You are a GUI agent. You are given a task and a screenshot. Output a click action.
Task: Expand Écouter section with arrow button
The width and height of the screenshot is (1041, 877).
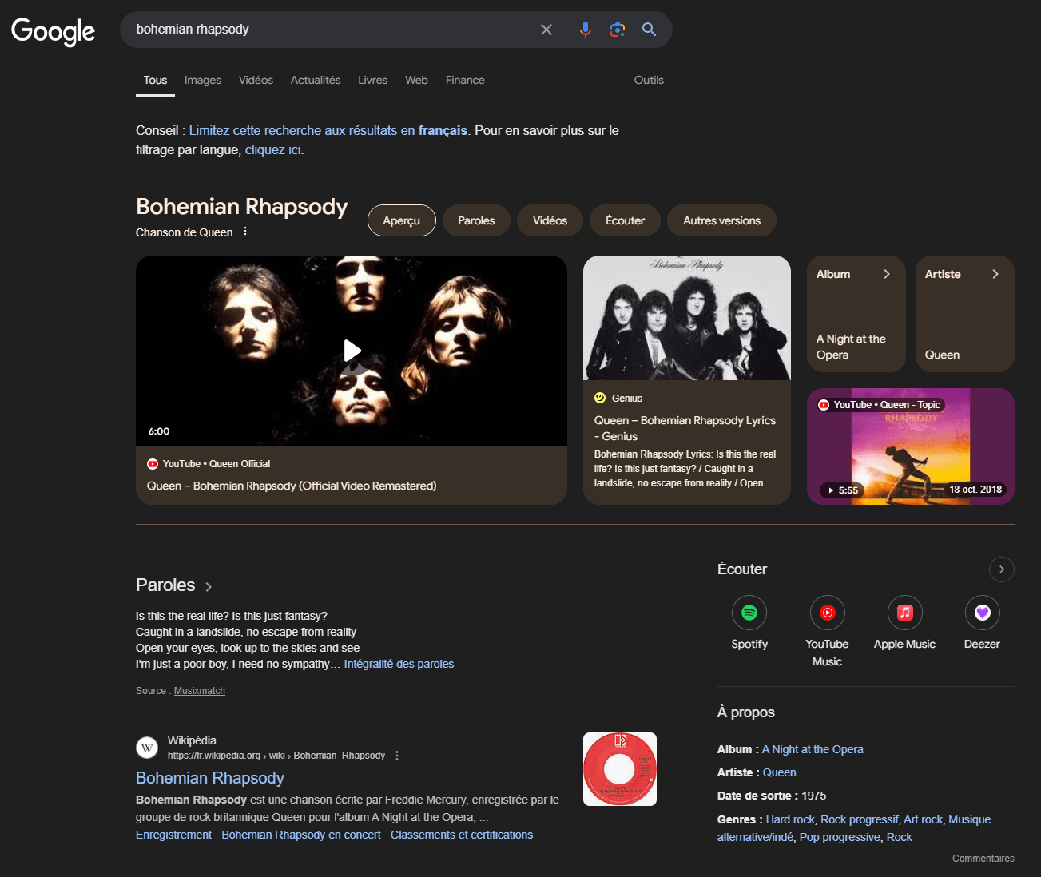pos(1002,569)
